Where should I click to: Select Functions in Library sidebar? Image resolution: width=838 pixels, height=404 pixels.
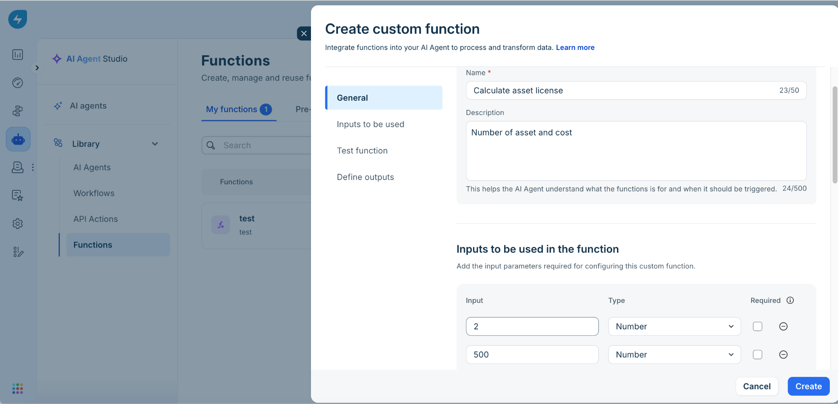pos(118,245)
